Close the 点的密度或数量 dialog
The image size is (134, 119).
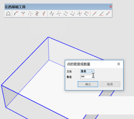(x=119, y=64)
